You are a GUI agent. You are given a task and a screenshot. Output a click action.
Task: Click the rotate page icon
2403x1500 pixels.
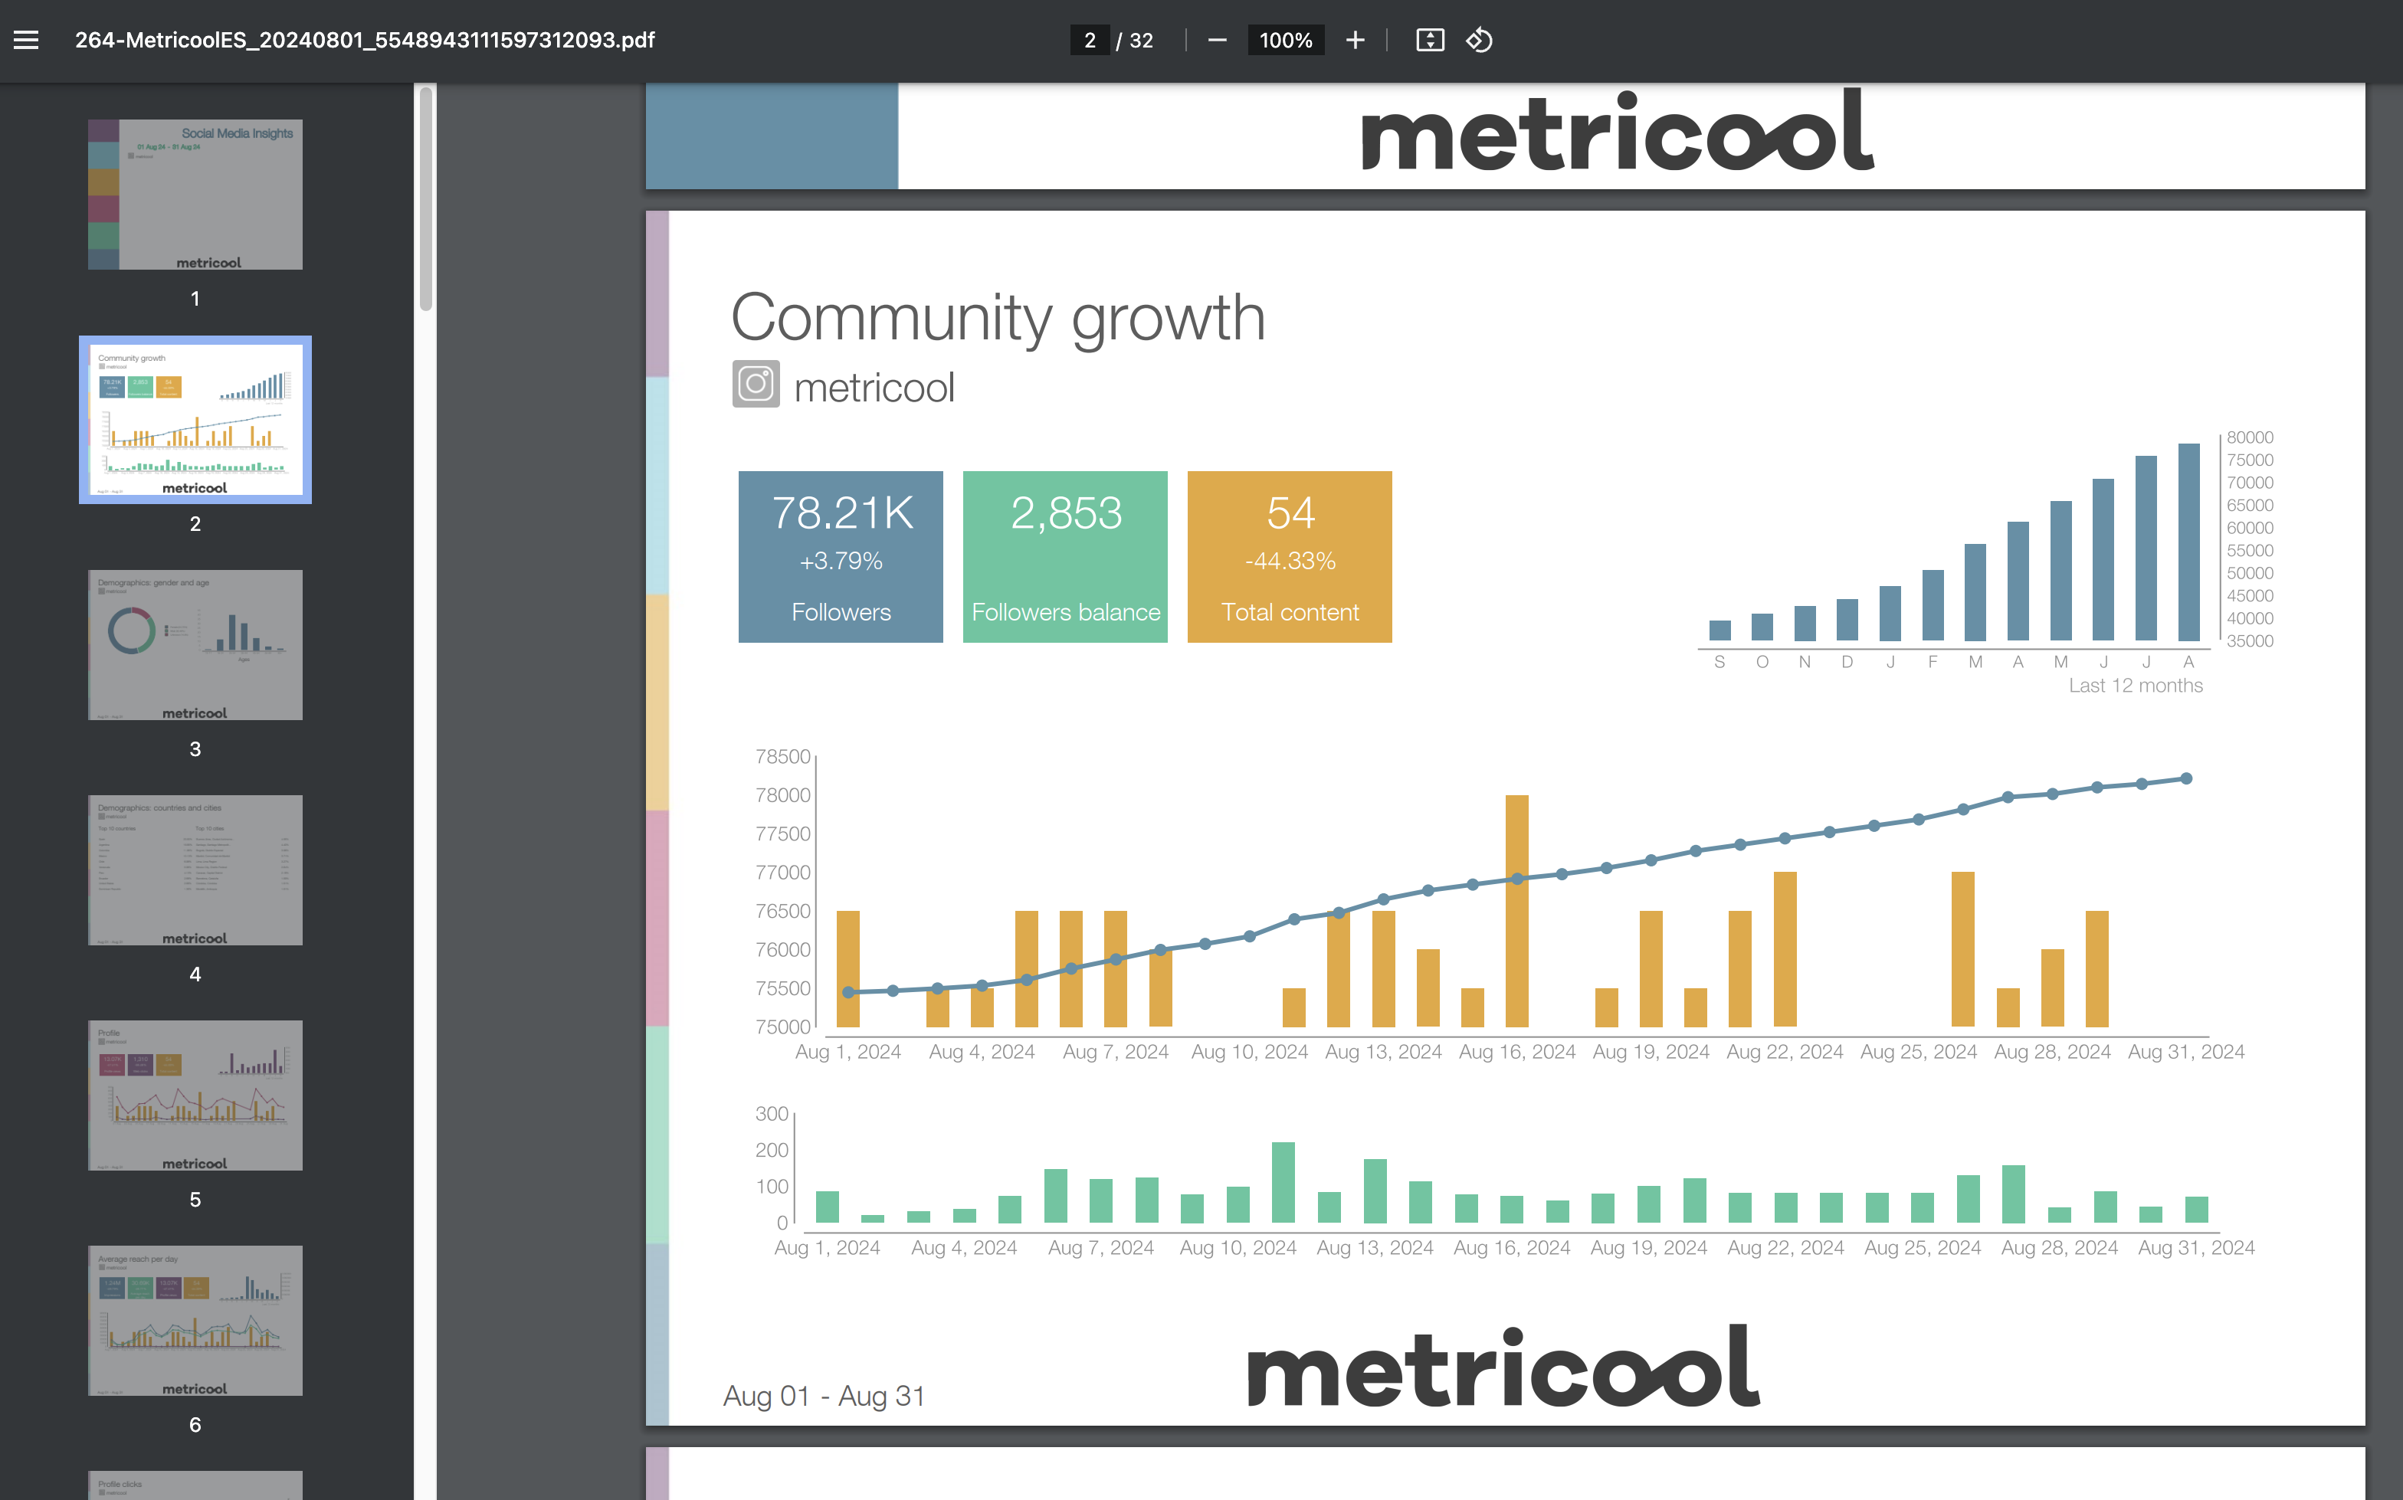pyautogui.click(x=1480, y=40)
